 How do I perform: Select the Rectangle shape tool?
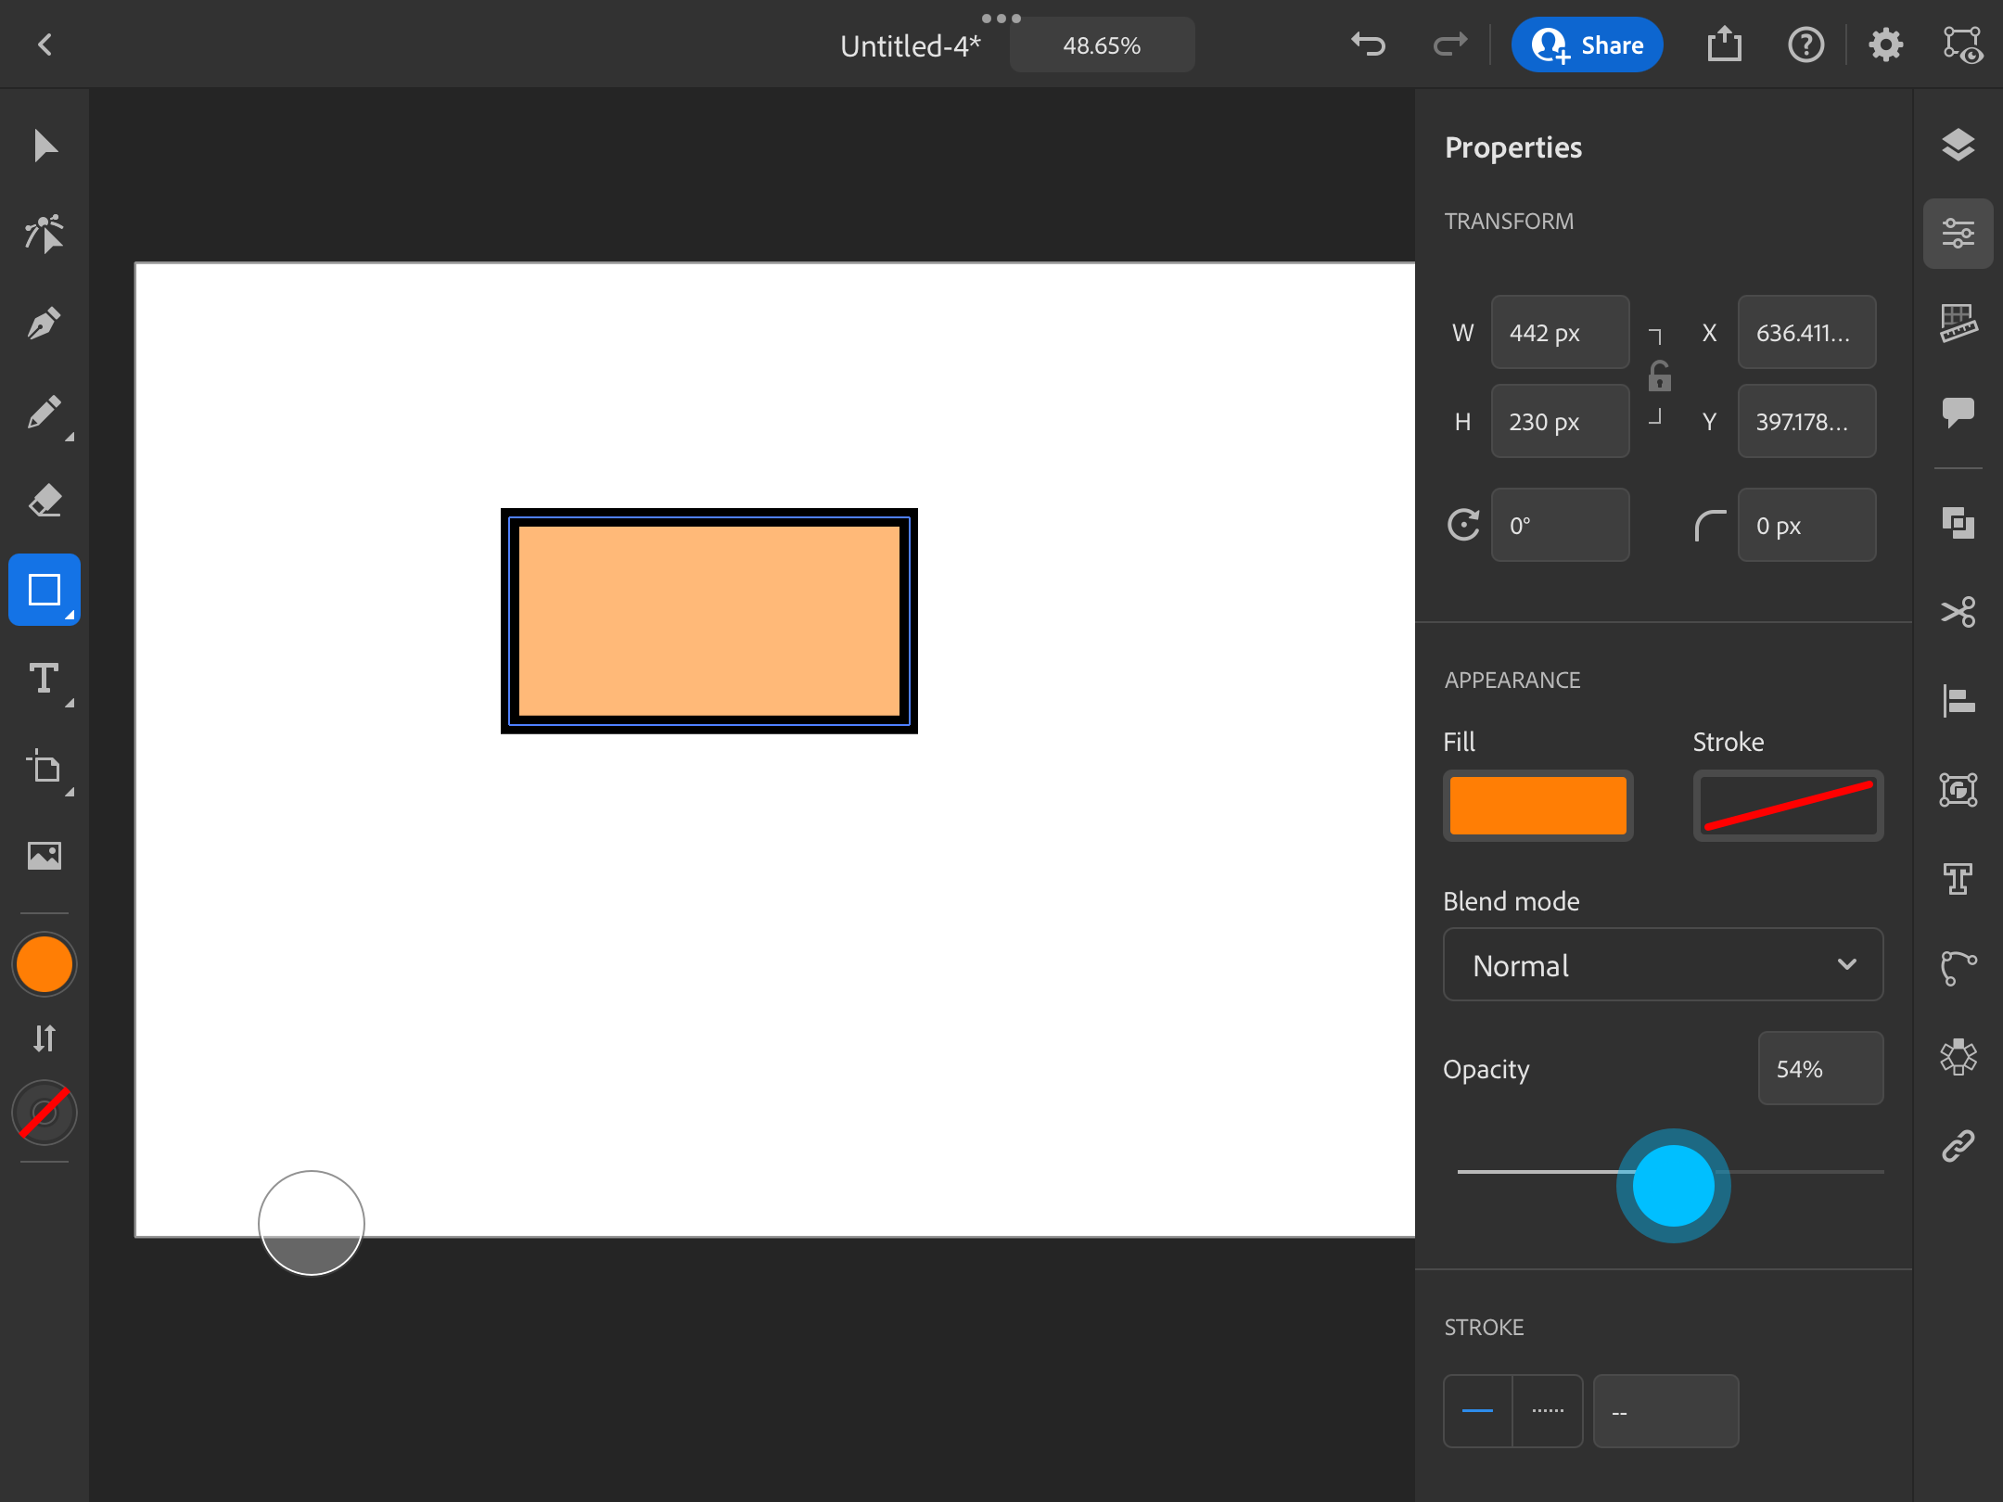point(45,590)
